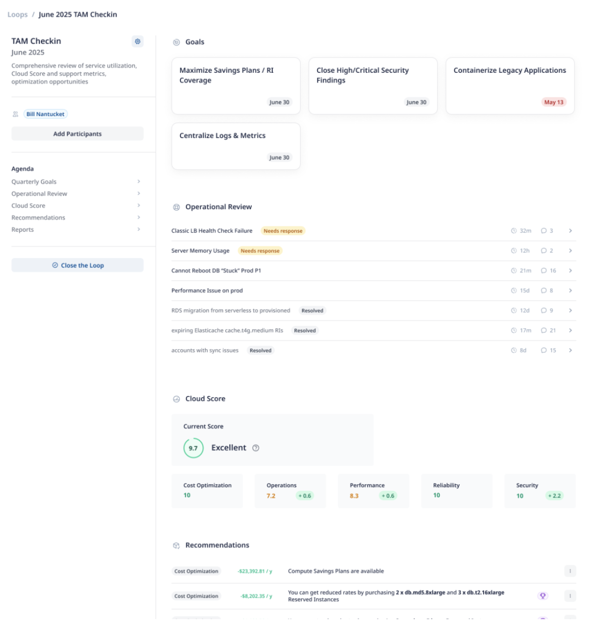Click the help icon beside Excellent score

coord(256,448)
